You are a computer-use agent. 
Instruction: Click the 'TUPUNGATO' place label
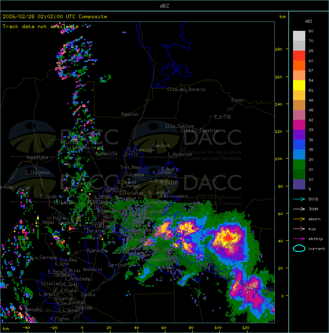[64, 275]
